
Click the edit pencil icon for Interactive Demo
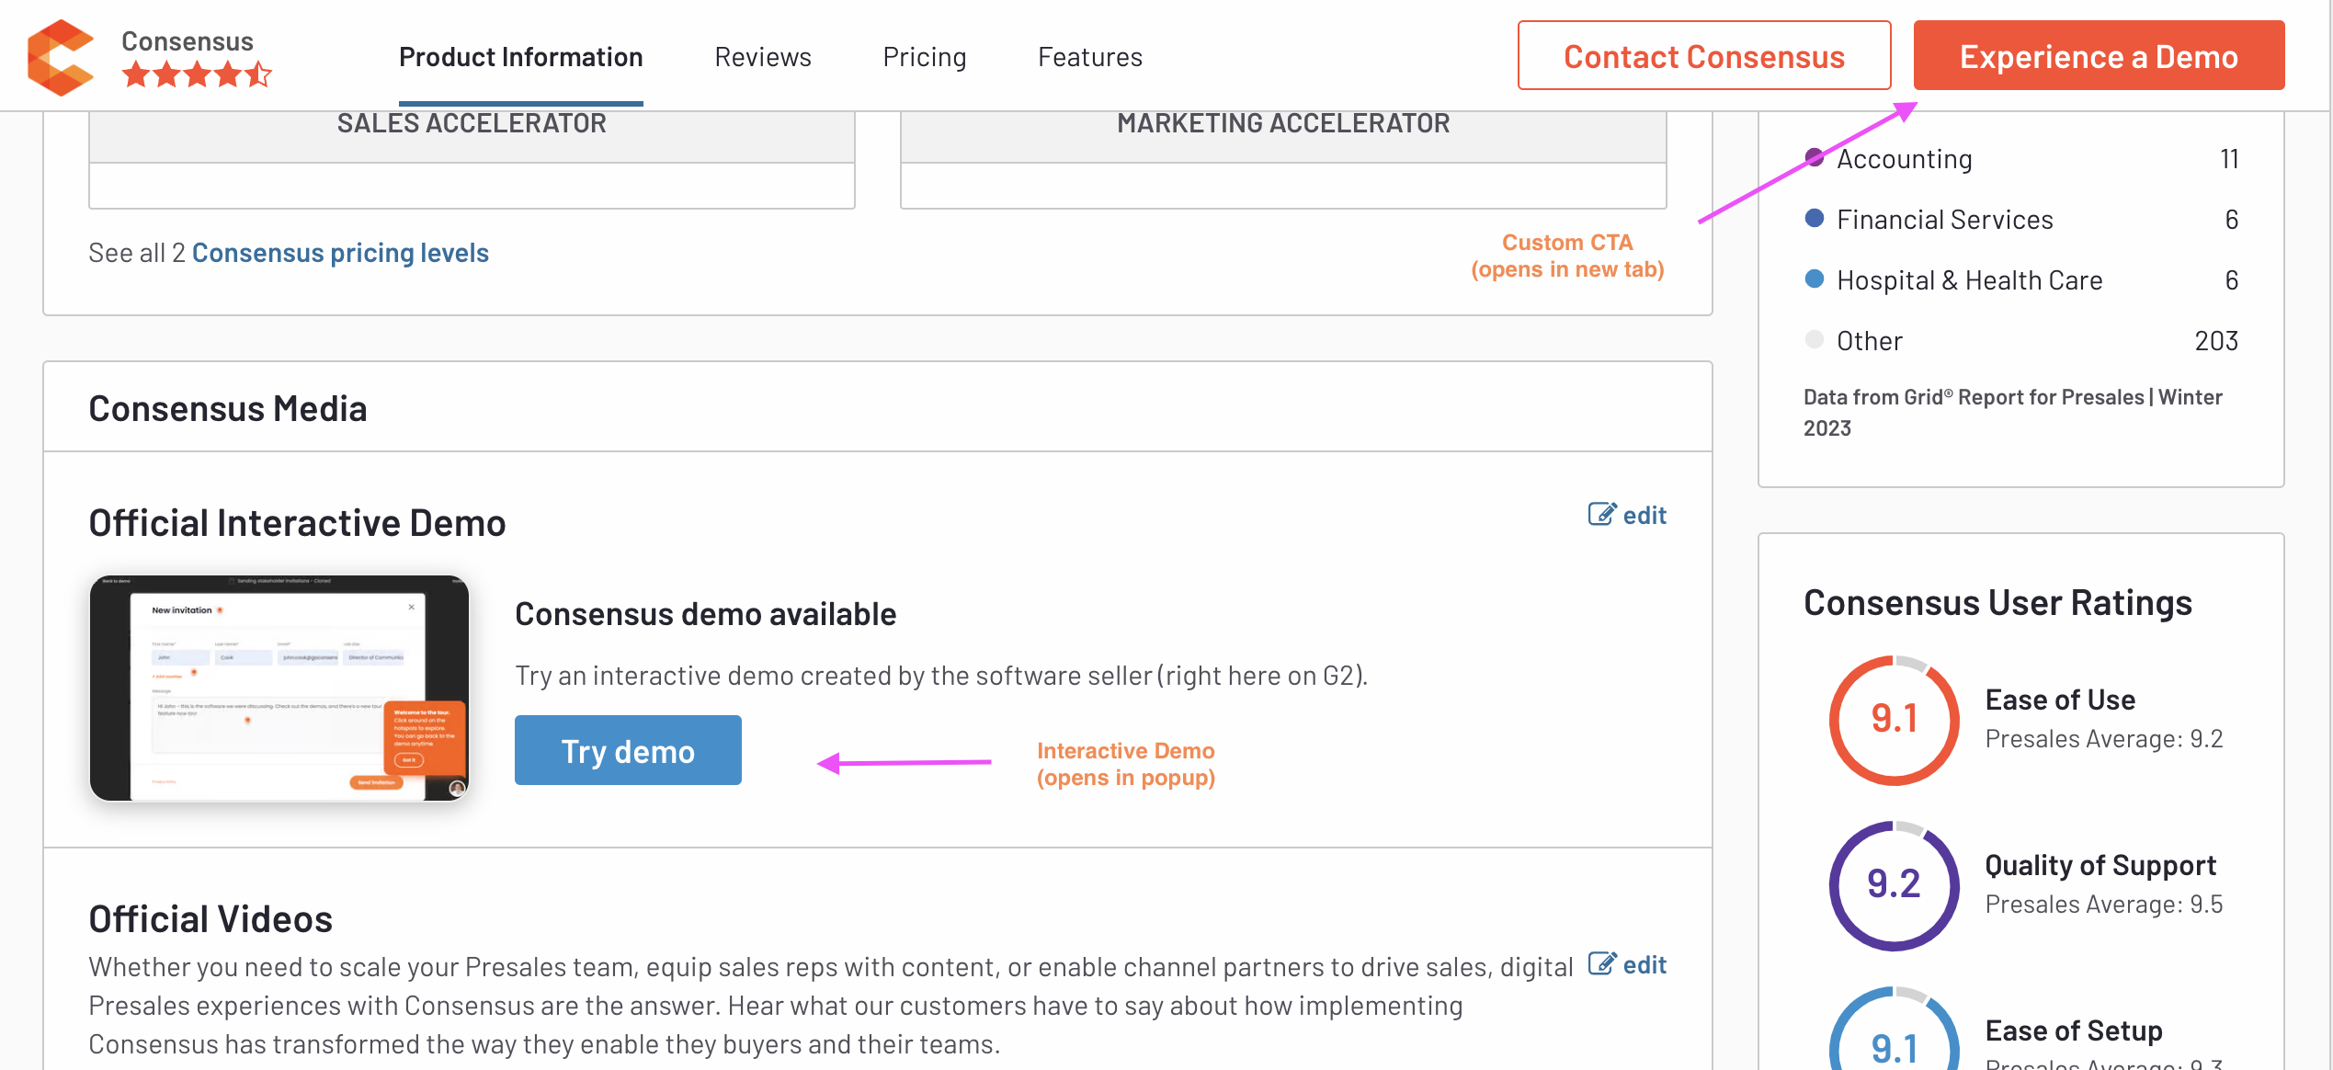pos(1601,515)
